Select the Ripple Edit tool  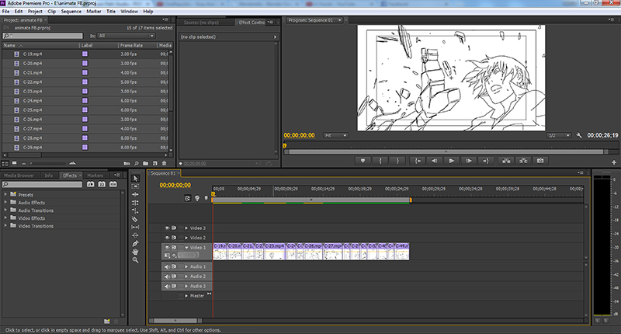[135, 194]
